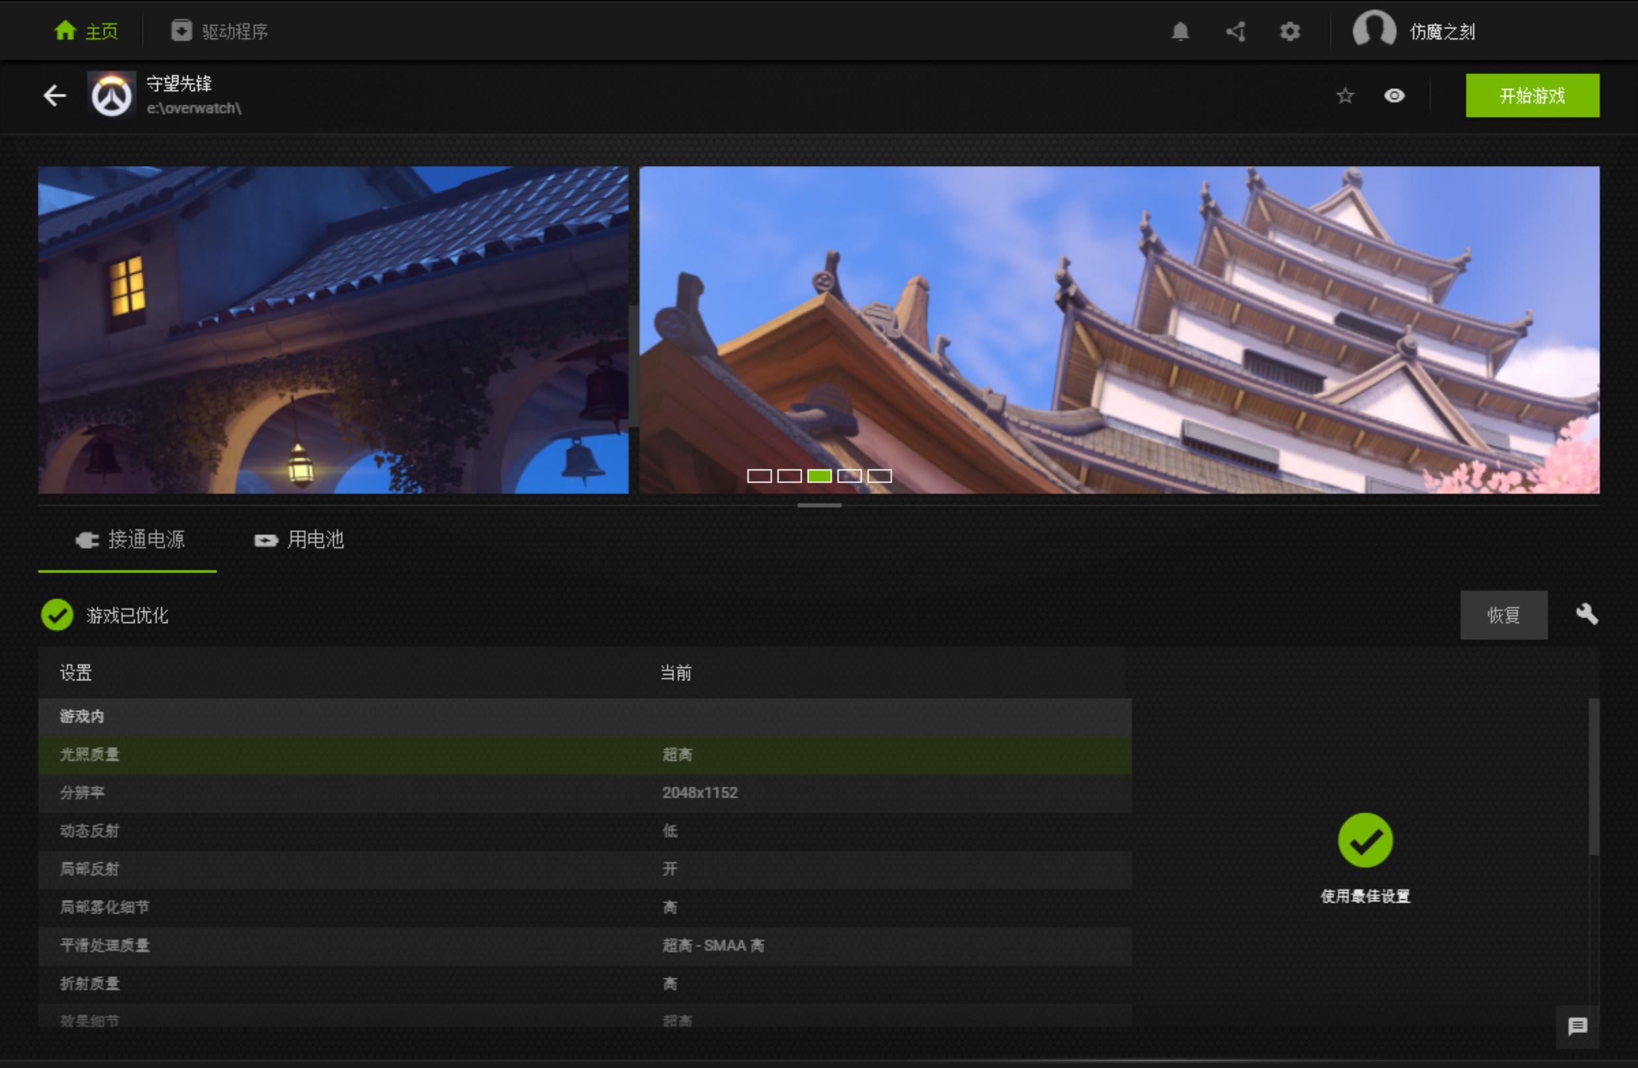Open the optimization wrench settings icon
Image resolution: width=1638 pixels, height=1068 pixels.
point(1588,615)
